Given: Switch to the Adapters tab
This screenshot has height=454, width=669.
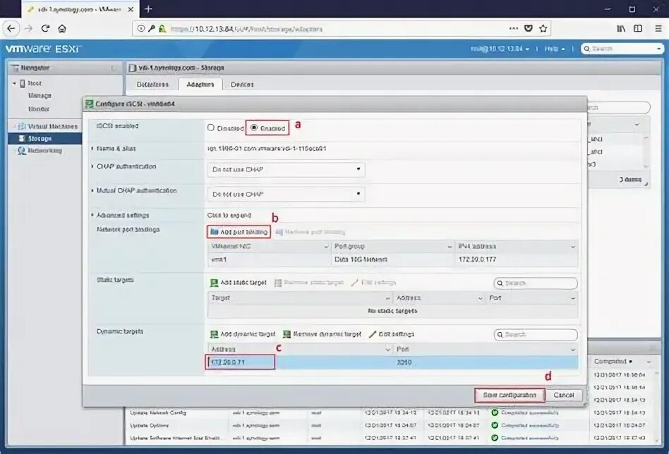Looking at the screenshot, I should (x=200, y=85).
